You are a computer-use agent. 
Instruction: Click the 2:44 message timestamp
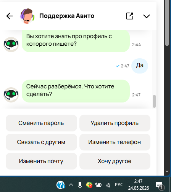click(136, 45)
